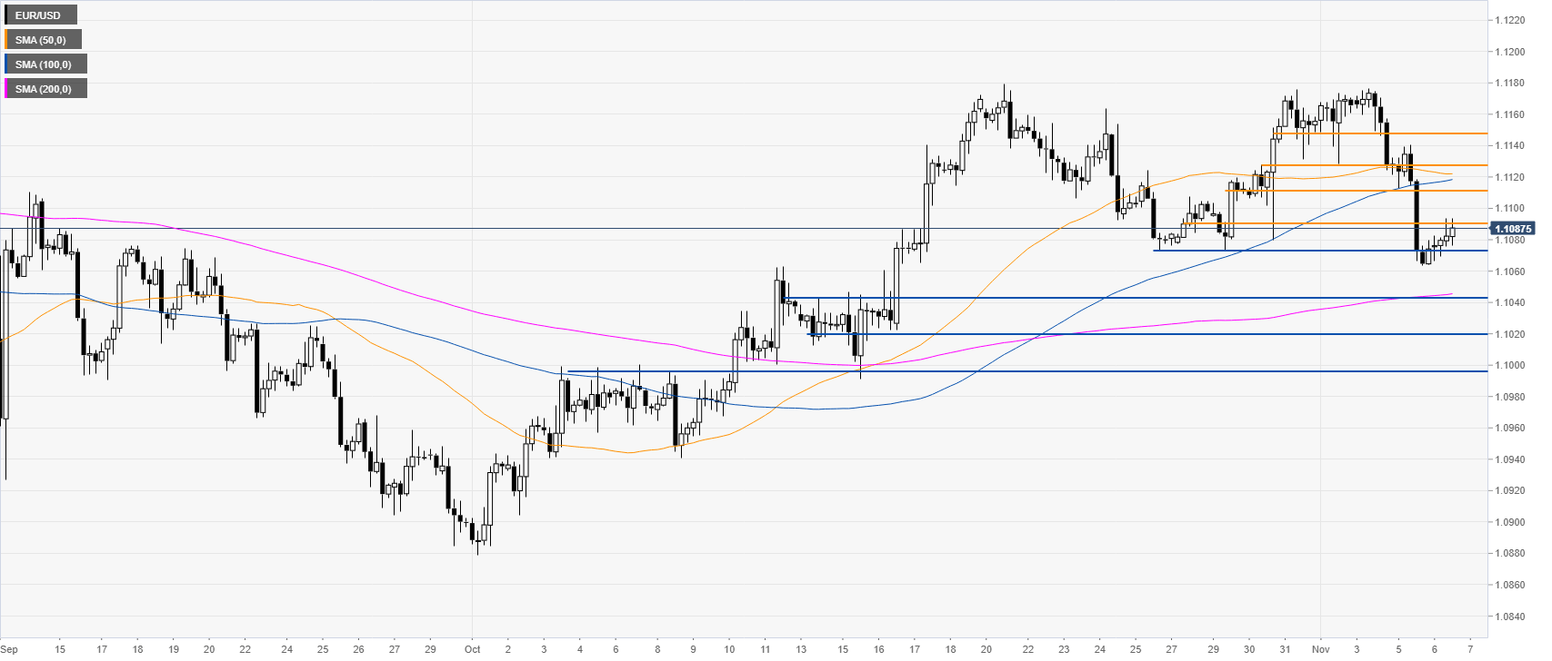1552x661 pixels.
Task: Click the 1.1180 price axis label
Action: (1509, 84)
